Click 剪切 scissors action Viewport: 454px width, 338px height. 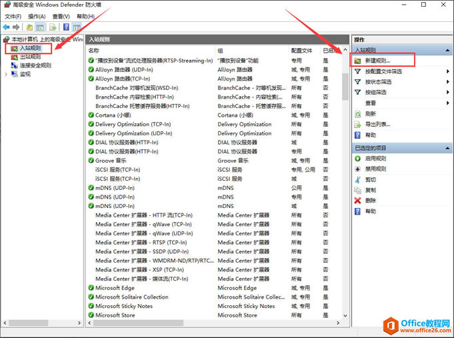click(x=370, y=179)
